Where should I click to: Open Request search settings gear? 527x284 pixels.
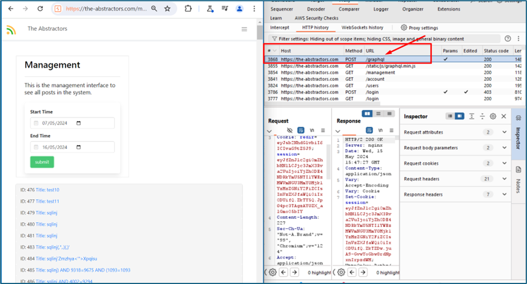(x=272, y=272)
